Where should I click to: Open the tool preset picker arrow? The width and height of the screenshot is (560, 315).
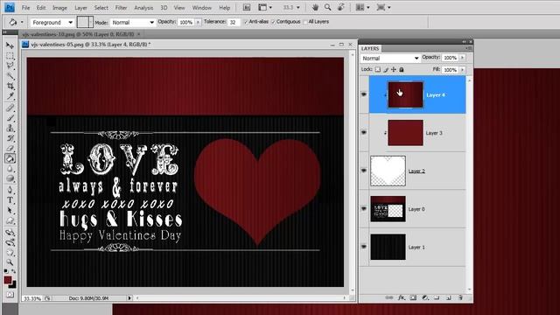[x=22, y=22]
